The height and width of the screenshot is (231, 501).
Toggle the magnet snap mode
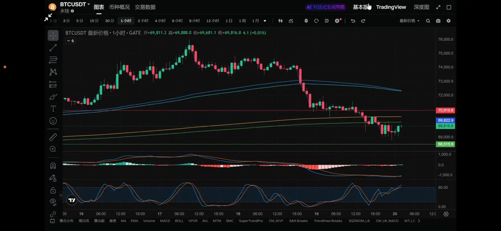(53, 166)
